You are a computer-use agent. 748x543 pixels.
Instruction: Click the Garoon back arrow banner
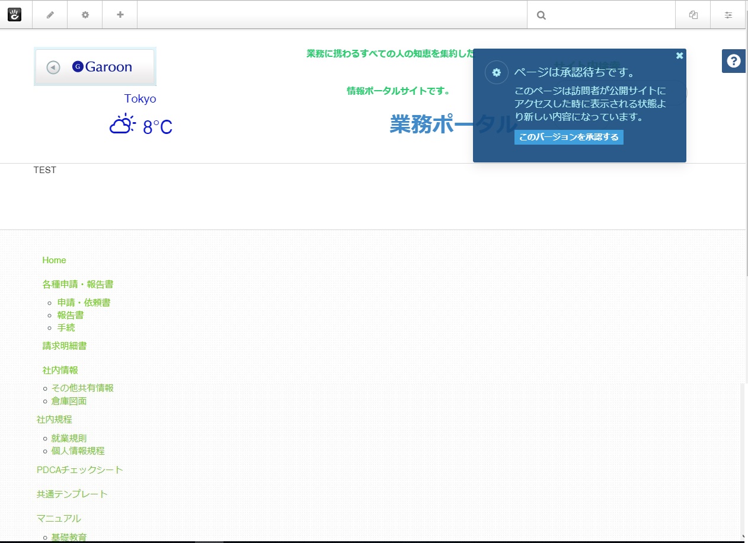(x=95, y=67)
